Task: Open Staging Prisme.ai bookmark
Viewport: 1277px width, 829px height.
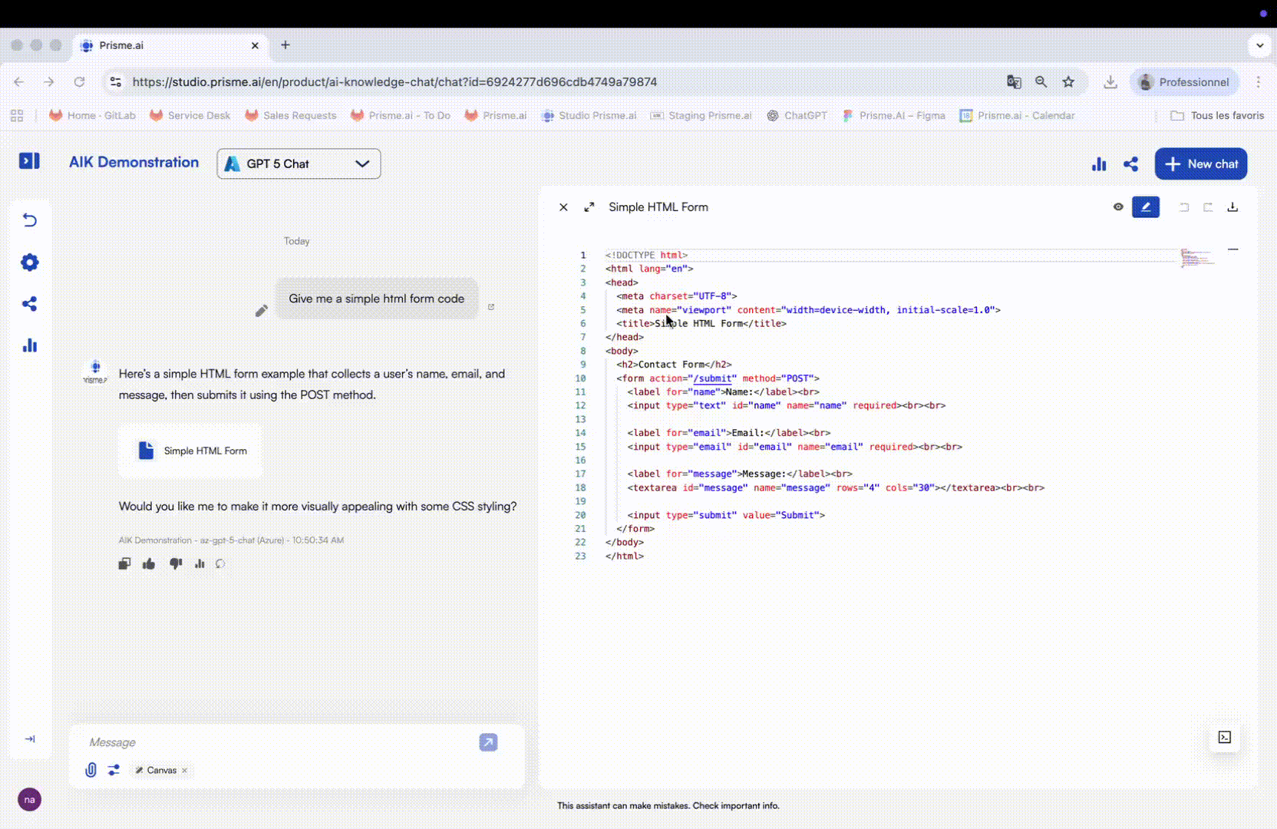Action: [701, 115]
